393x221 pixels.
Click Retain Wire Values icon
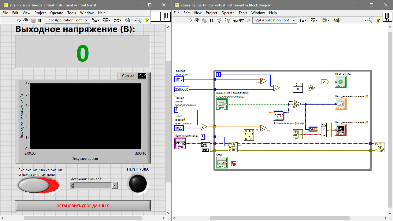[227, 20]
